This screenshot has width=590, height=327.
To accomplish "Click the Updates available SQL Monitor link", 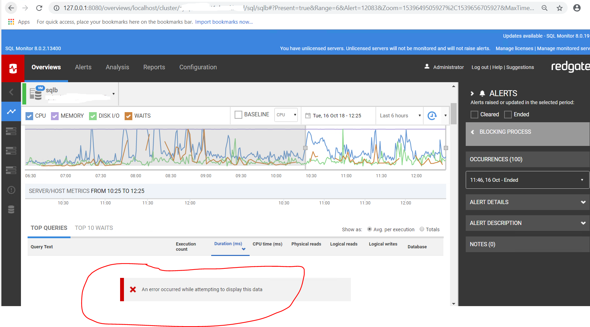I will tap(546, 36).
